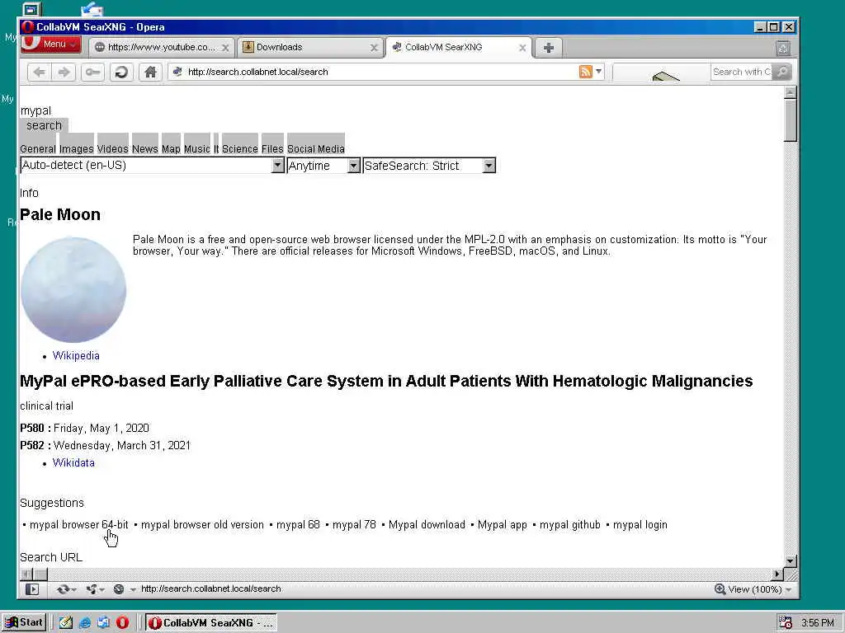This screenshot has width=845, height=633.
Task: Open the Wikidata link
Action: coord(73,463)
